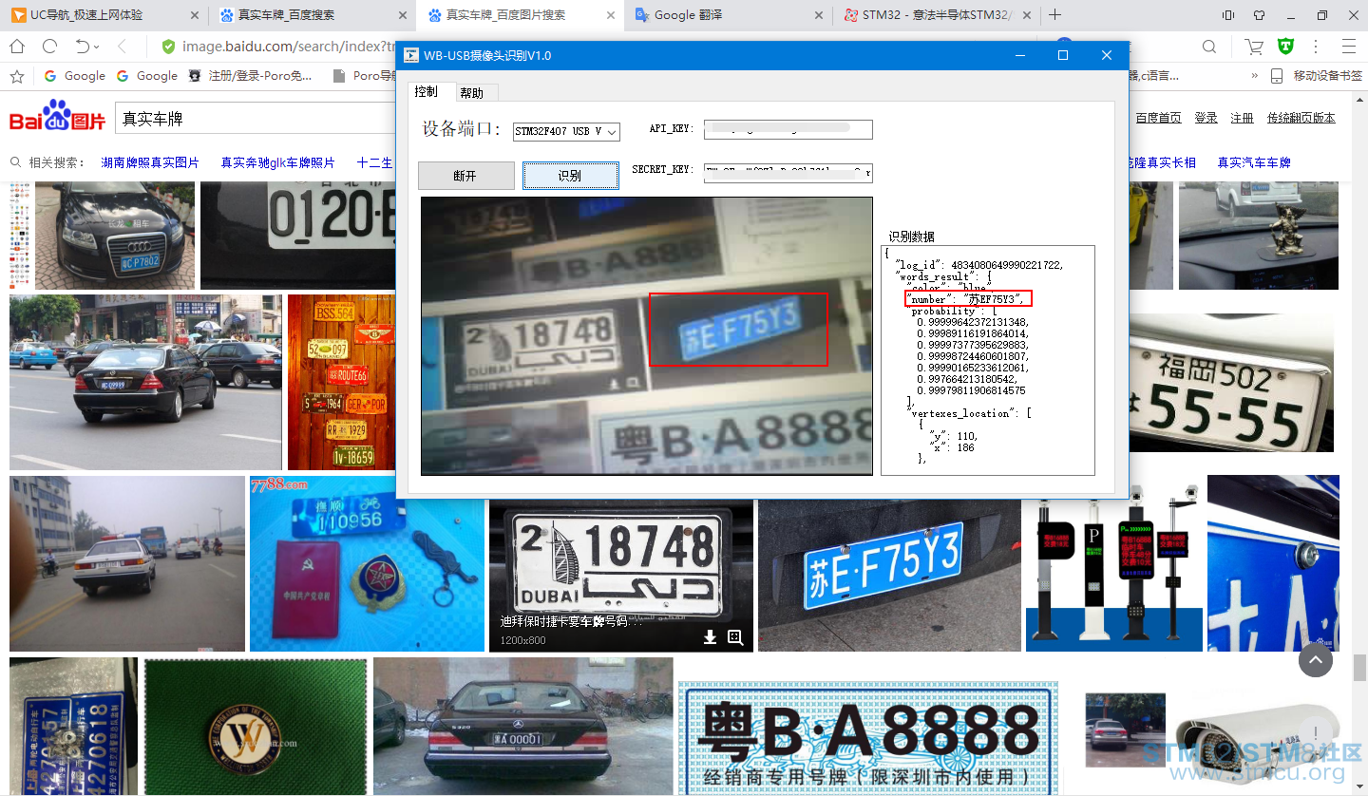Close the 真实车牌_百度搜索 tab
The height and width of the screenshot is (796, 1368).
tap(403, 15)
